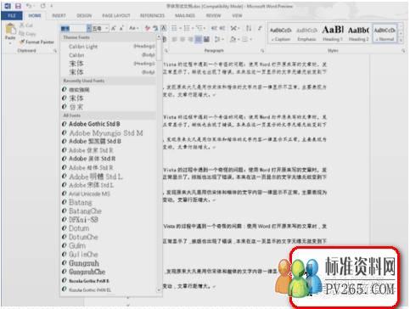Apply the Heading 1 style
Viewport: 410px width, 309px height.
coord(333,34)
